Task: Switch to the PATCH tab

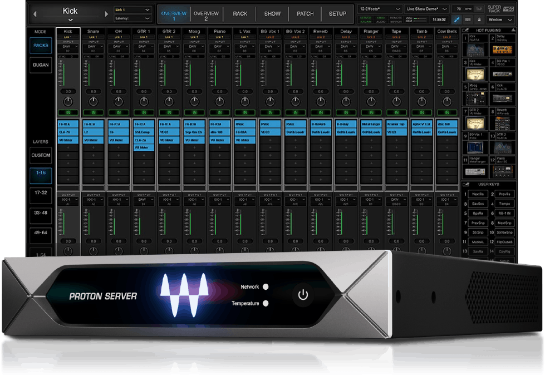Action: click(x=305, y=13)
